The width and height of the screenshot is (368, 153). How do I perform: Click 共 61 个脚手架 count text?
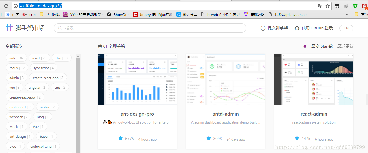coord(111,46)
